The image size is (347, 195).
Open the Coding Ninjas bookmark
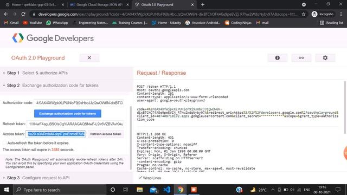[x=238, y=23]
